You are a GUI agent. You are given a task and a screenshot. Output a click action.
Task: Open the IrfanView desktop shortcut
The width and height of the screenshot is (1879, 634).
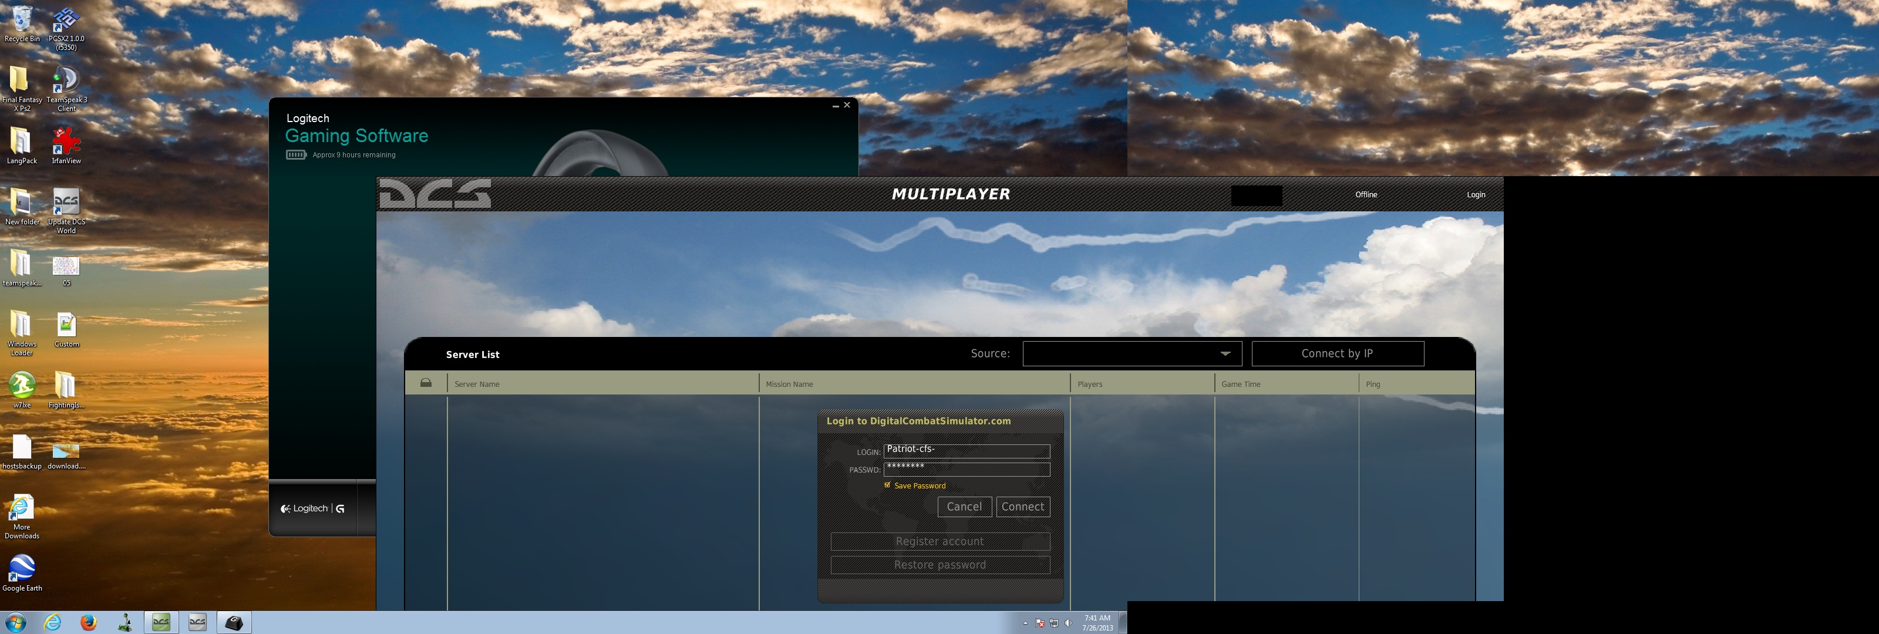(66, 146)
